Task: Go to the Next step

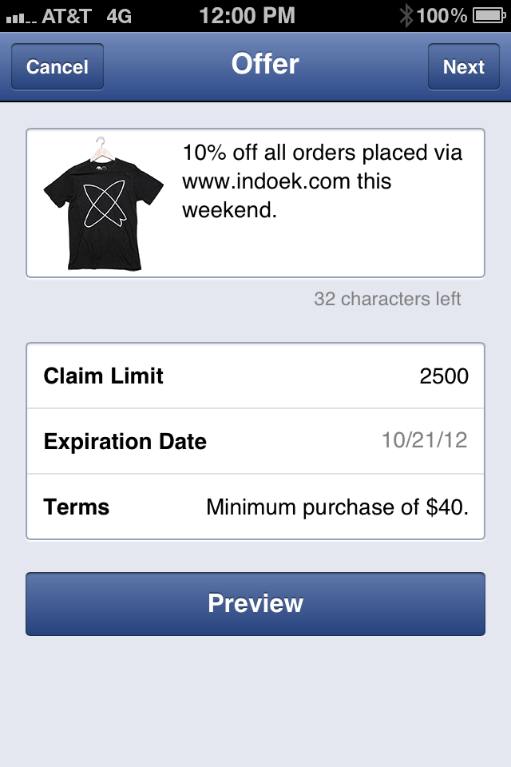Action: click(x=464, y=66)
